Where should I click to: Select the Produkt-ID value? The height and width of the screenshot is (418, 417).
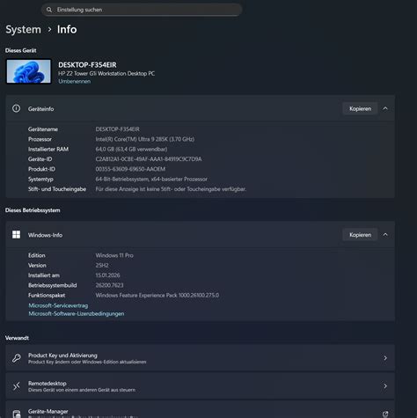(x=130, y=169)
